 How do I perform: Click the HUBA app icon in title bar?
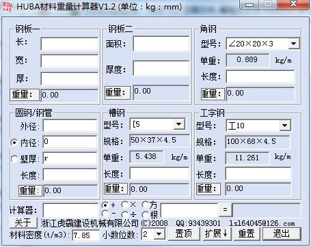pos(8,7)
